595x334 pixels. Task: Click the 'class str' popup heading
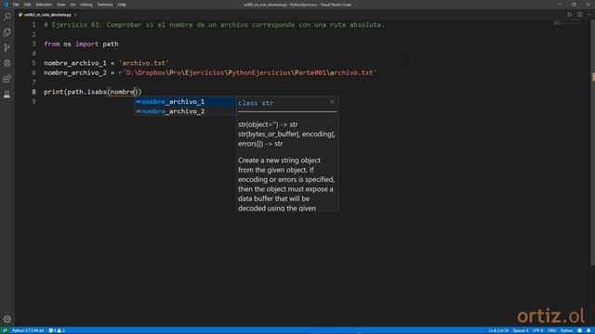(256, 103)
